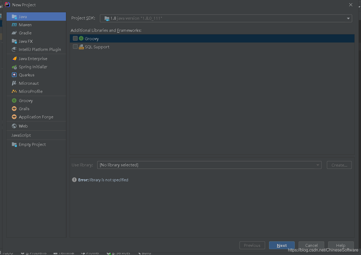Select the Quarkus list entry
The image size is (361, 255).
pos(36,75)
